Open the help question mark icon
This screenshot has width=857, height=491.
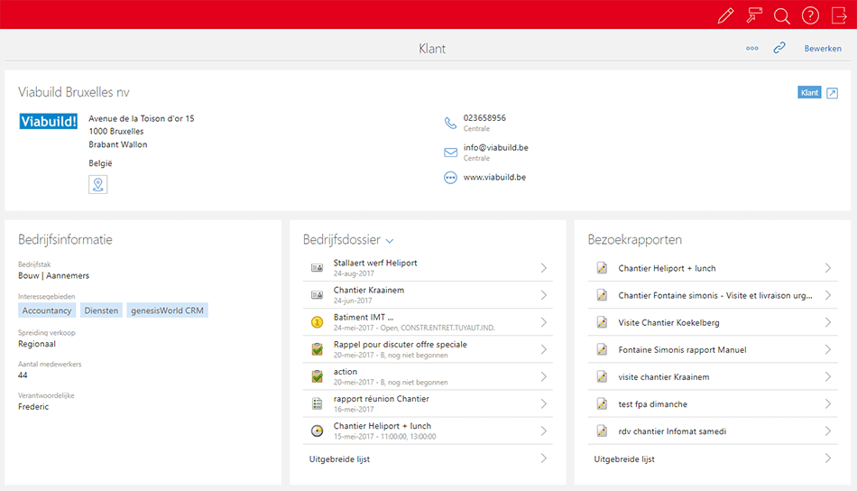[x=810, y=15]
